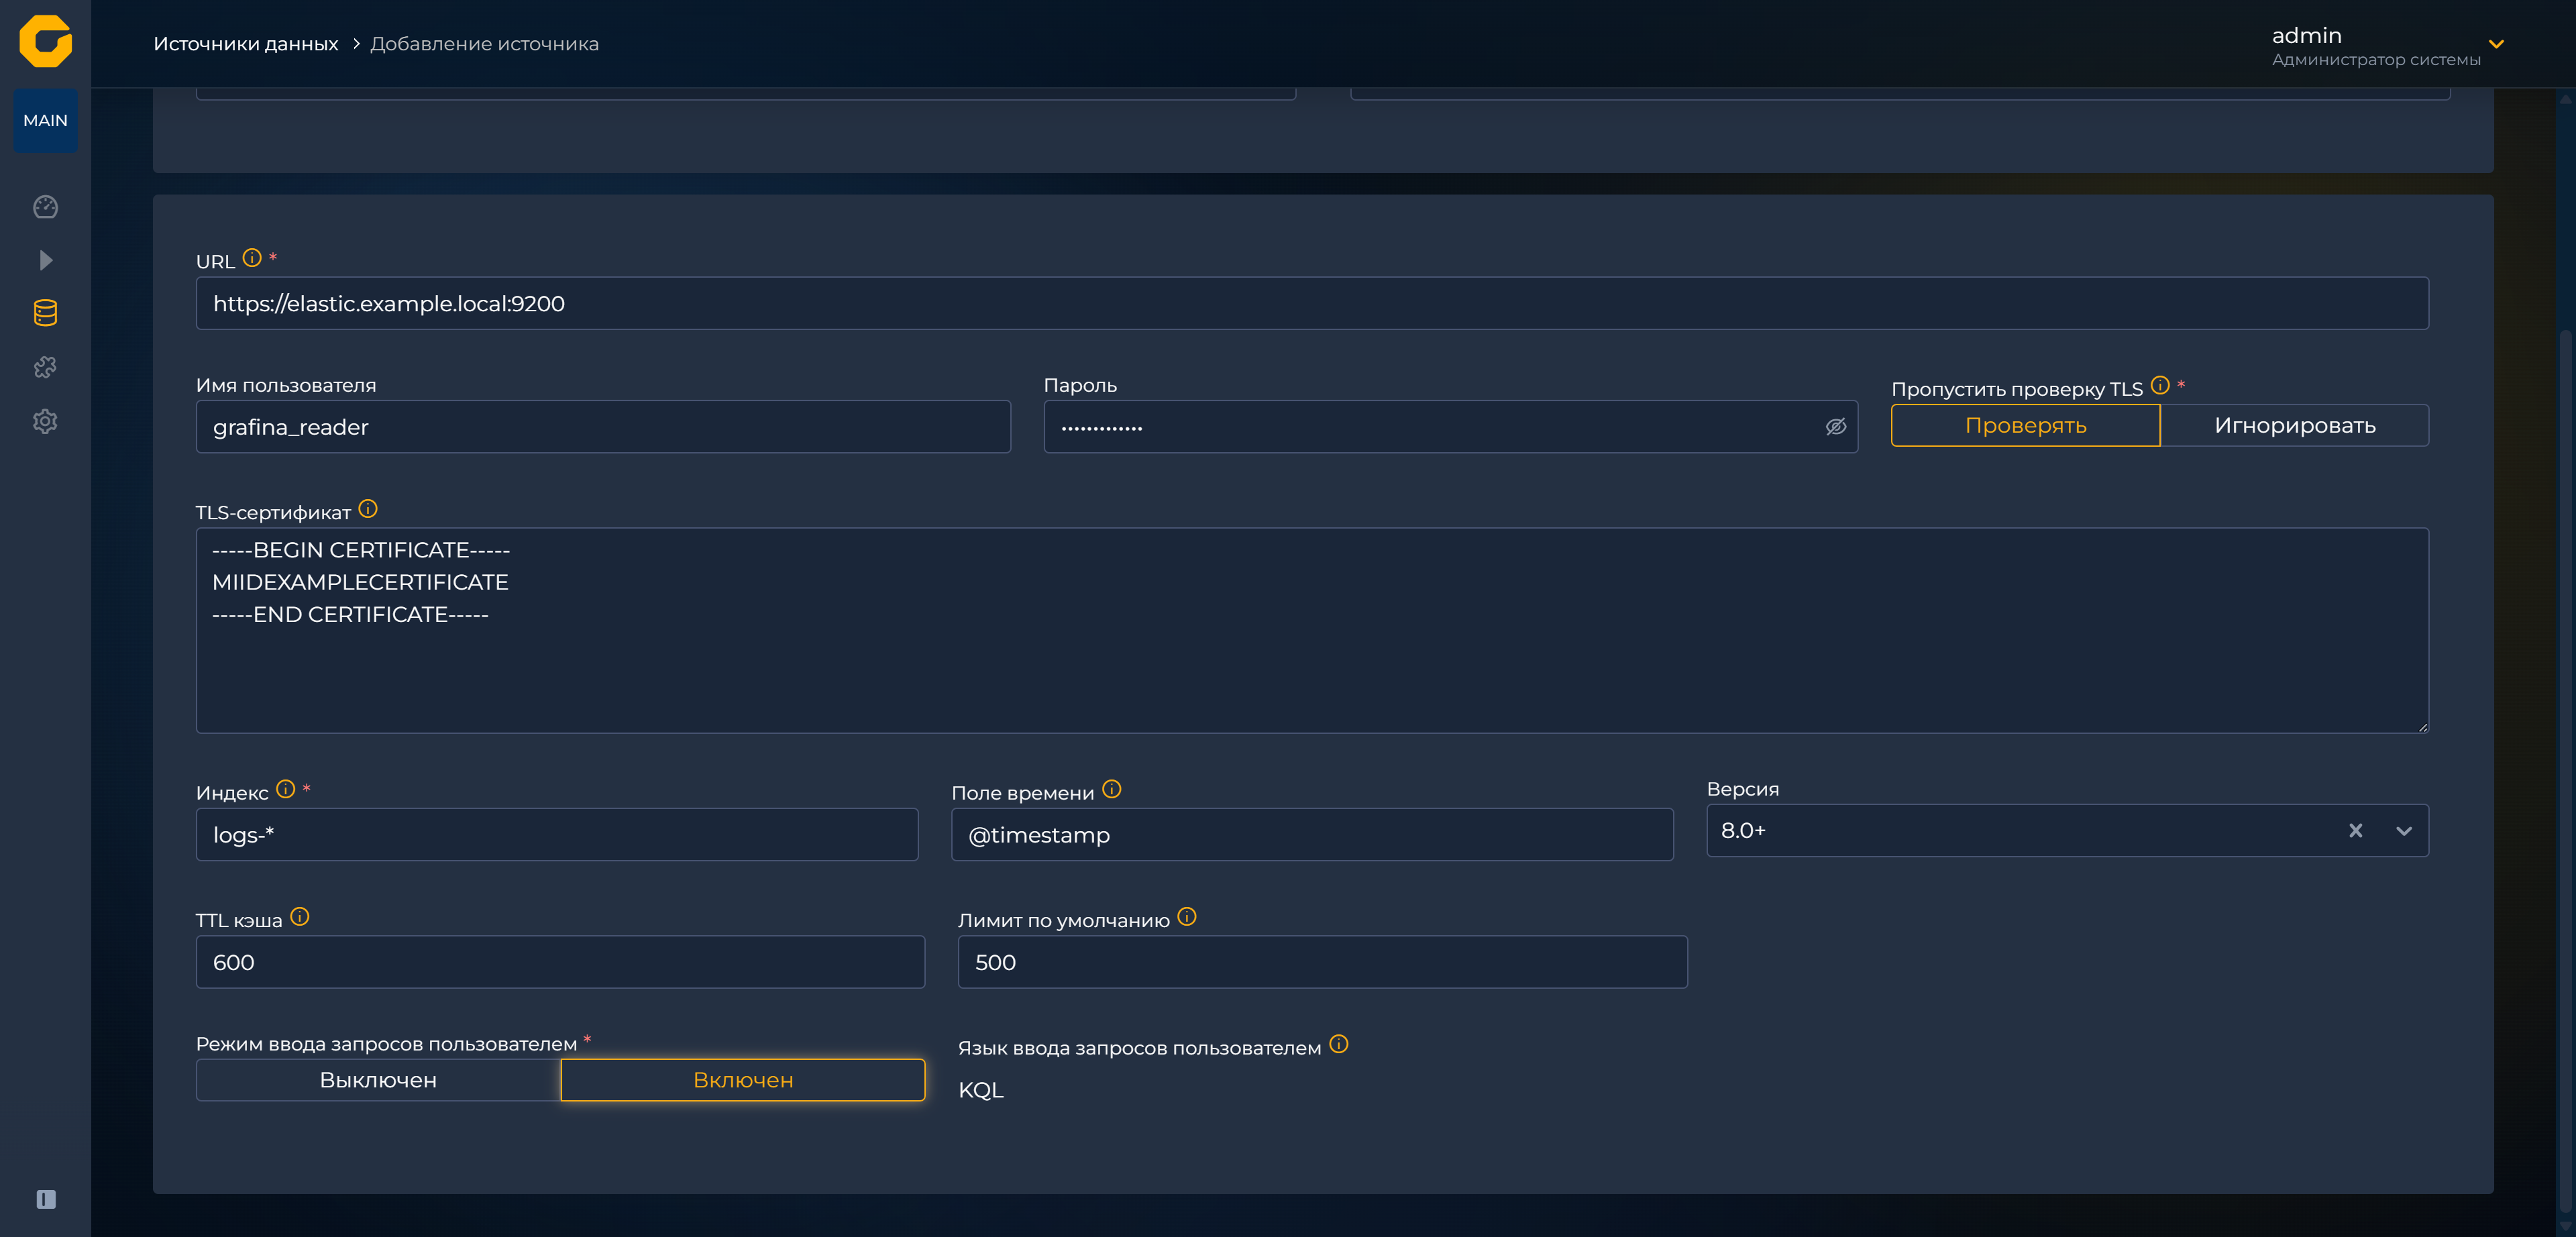Show info tooltip next to Индекс
This screenshot has width=2576, height=1237.
coord(286,789)
